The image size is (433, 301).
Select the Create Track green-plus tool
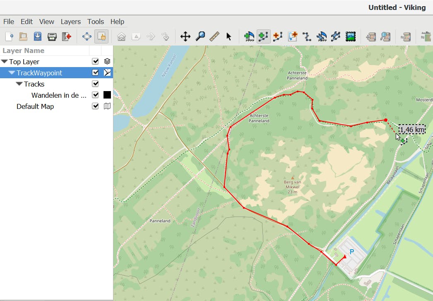[x=263, y=36]
